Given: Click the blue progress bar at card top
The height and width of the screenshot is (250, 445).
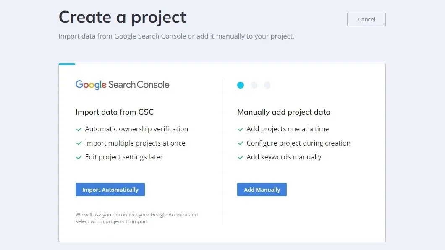Looking at the screenshot, I should tap(67, 64).
